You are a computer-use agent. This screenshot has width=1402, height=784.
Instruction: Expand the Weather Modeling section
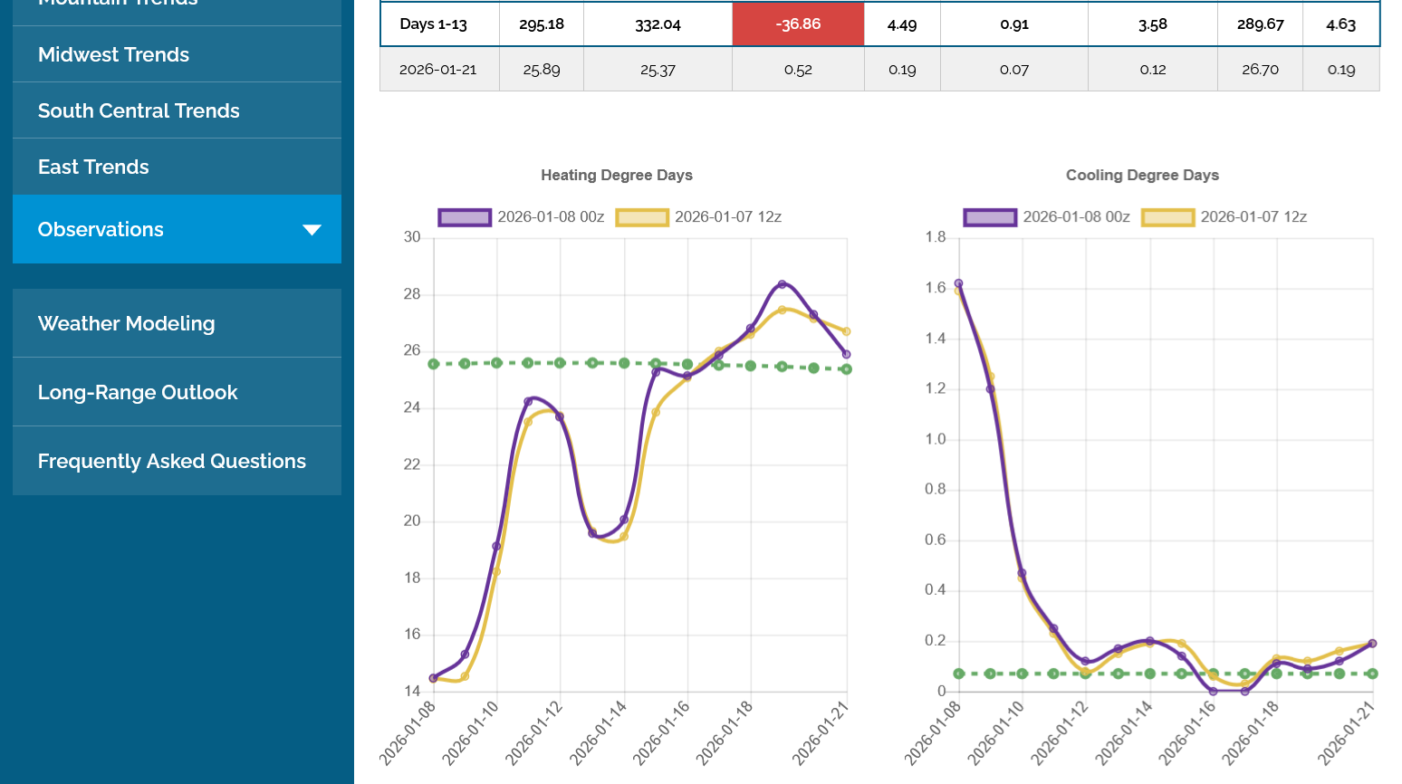(x=126, y=324)
